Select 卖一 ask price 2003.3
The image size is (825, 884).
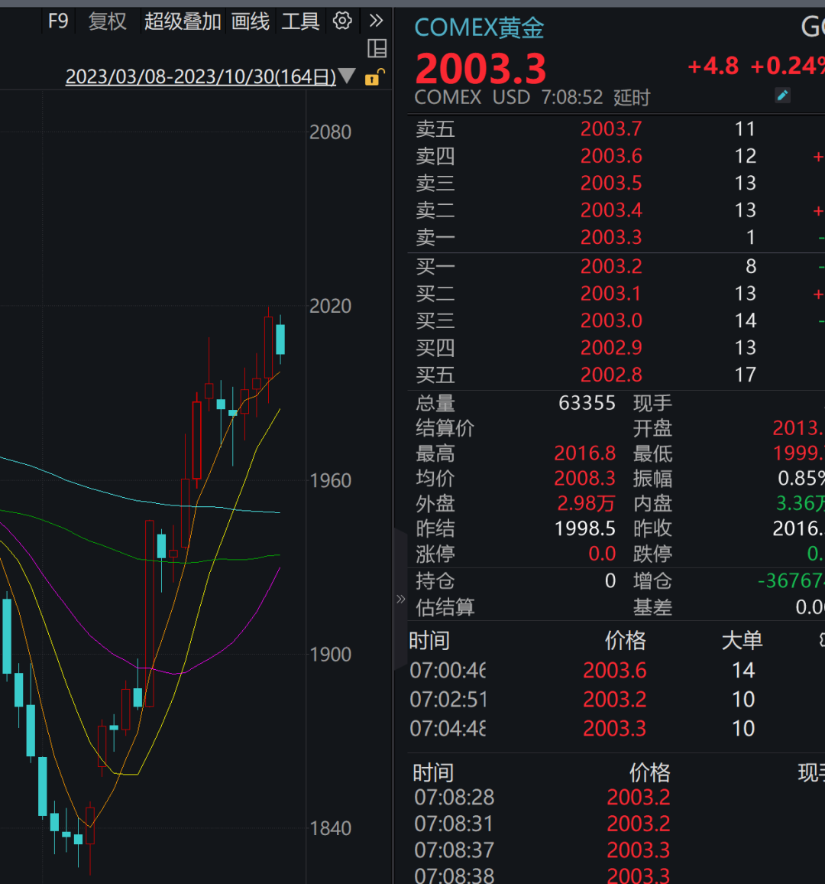pyautogui.click(x=611, y=237)
